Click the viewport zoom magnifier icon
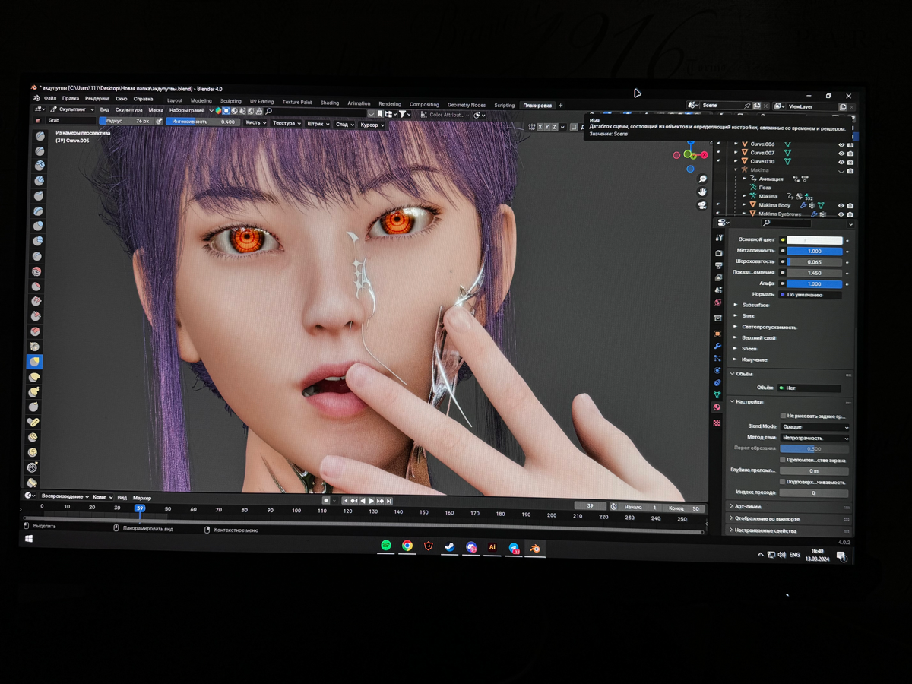The width and height of the screenshot is (912, 684). pos(702,179)
